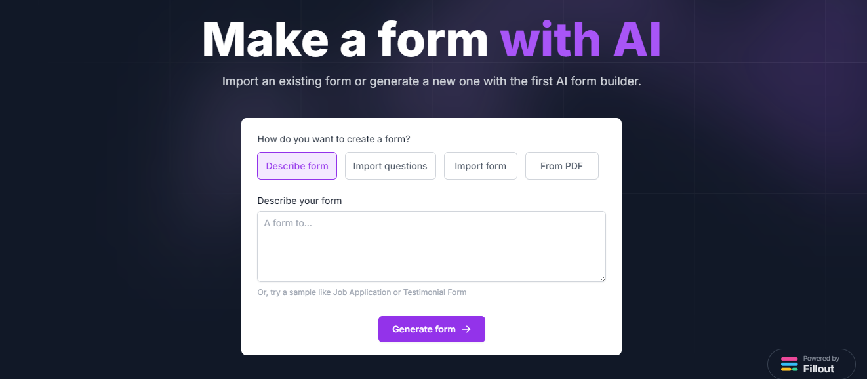Screen dimensions: 867x379
Task: Open the "Powered by Fillout" badge
Action: tap(811, 364)
